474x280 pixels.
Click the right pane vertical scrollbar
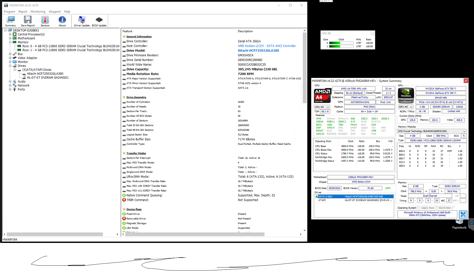pyautogui.click(x=305, y=68)
